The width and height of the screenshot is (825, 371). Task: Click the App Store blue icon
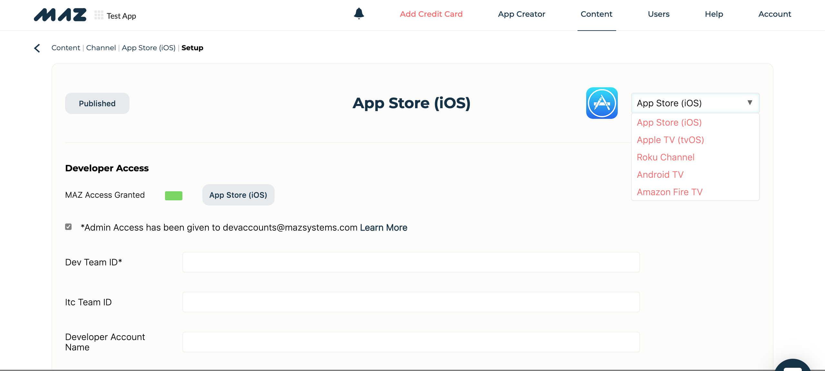point(602,103)
